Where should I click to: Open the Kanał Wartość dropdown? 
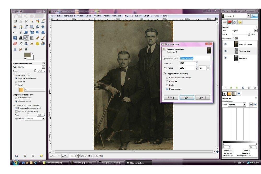point(244,105)
